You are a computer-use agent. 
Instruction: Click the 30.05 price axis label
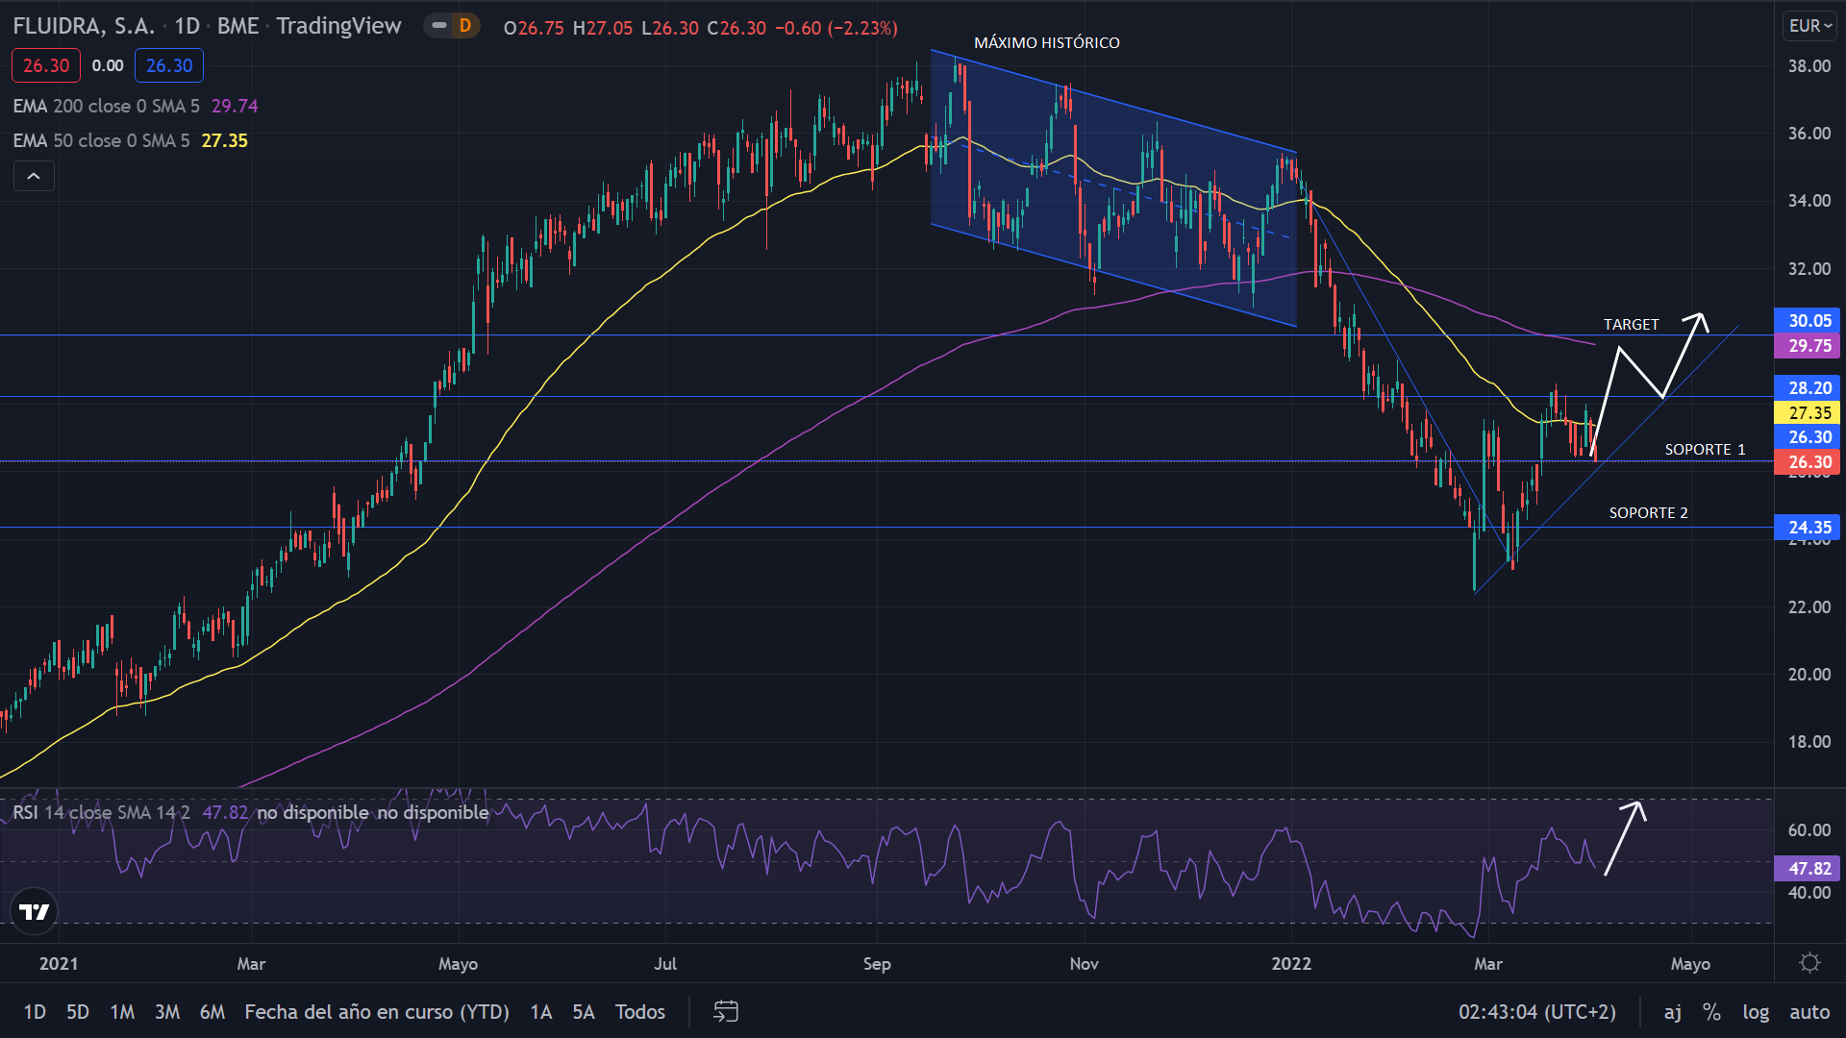1807,321
